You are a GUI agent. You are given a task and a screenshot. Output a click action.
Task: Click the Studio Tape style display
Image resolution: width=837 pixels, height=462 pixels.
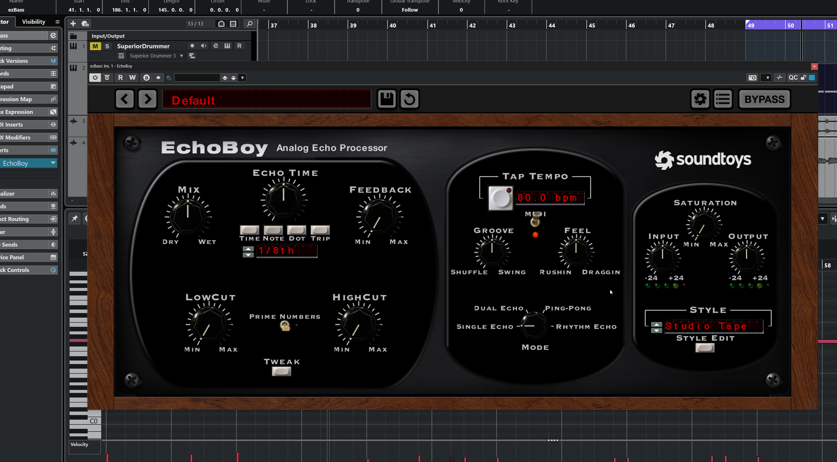point(714,326)
